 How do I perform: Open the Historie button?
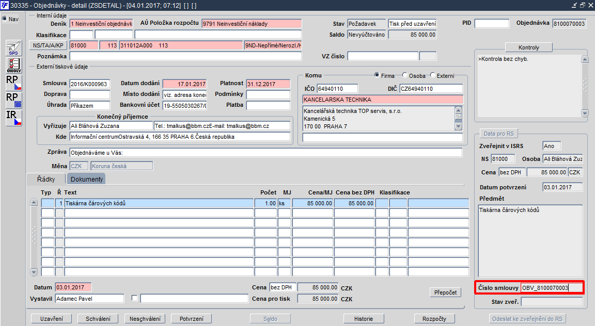tap(364, 319)
